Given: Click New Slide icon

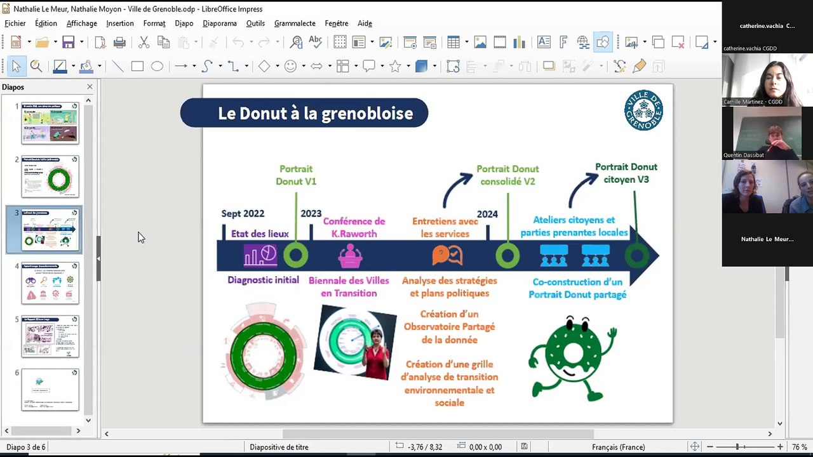Looking at the screenshot, I should coord(631,43).
